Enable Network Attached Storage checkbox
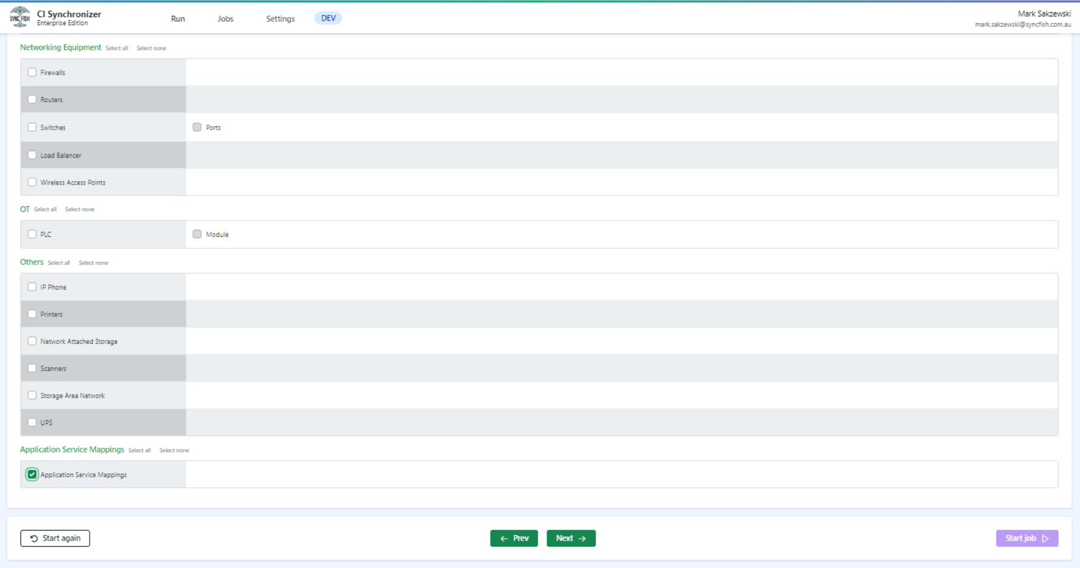This screenshot has height=568, width=1080. click(32, 341)
